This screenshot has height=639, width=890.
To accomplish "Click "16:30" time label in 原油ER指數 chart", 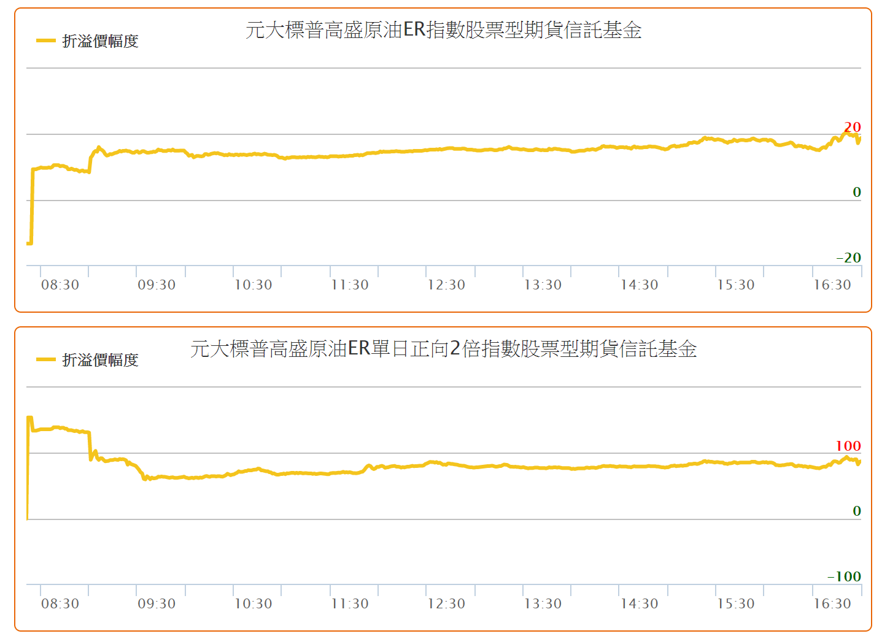I will click(x=832, y=285).
